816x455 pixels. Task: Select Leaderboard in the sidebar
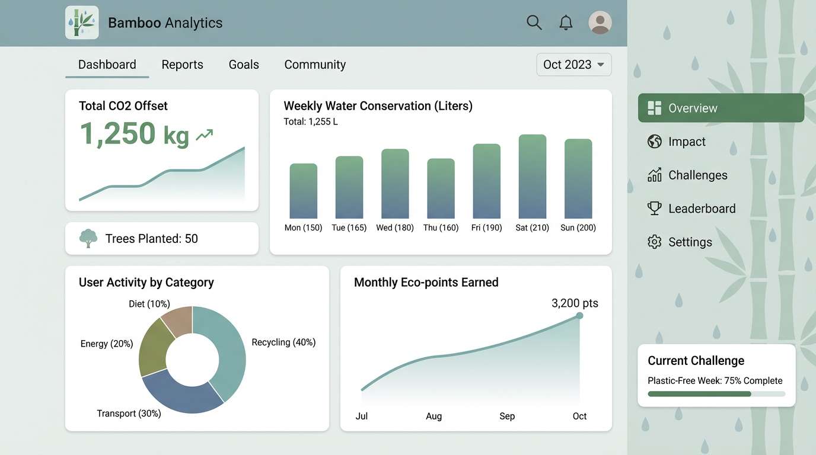tap(702, 208)
